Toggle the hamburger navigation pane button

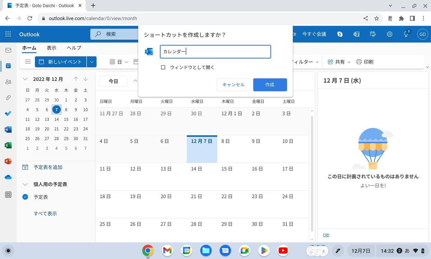pyautogui.click(x=28, y=62)
